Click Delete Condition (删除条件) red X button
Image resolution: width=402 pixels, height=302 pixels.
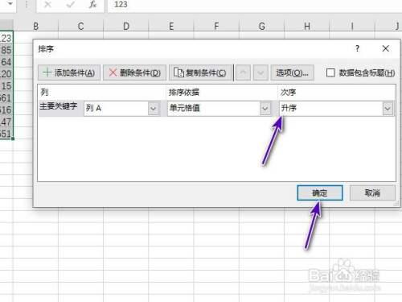click(134, 72)
